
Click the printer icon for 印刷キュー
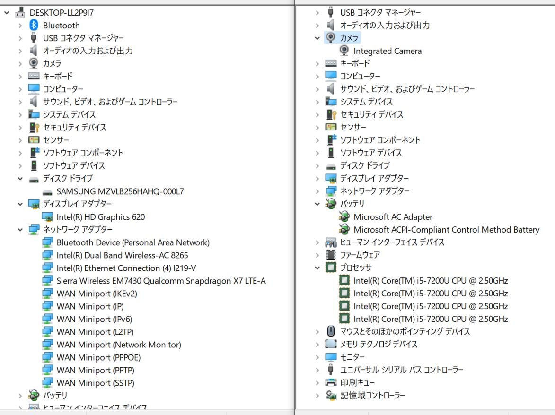pyautogui.click(x=331, y=382)
